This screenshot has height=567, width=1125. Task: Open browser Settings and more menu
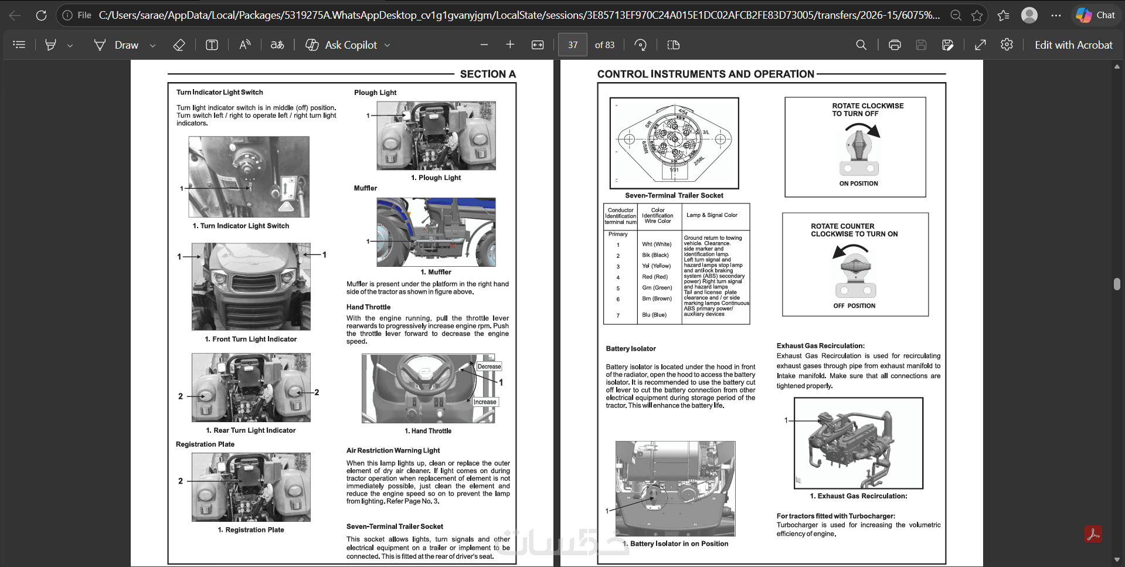click(1056, 15)
